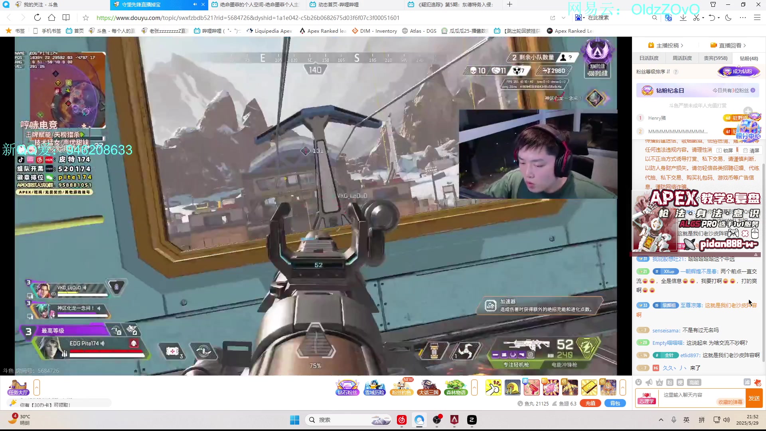Switch to the 日活跃度 tab
Image resolution: width=766 pixels, height=431 pixels.
coord(649,58)
